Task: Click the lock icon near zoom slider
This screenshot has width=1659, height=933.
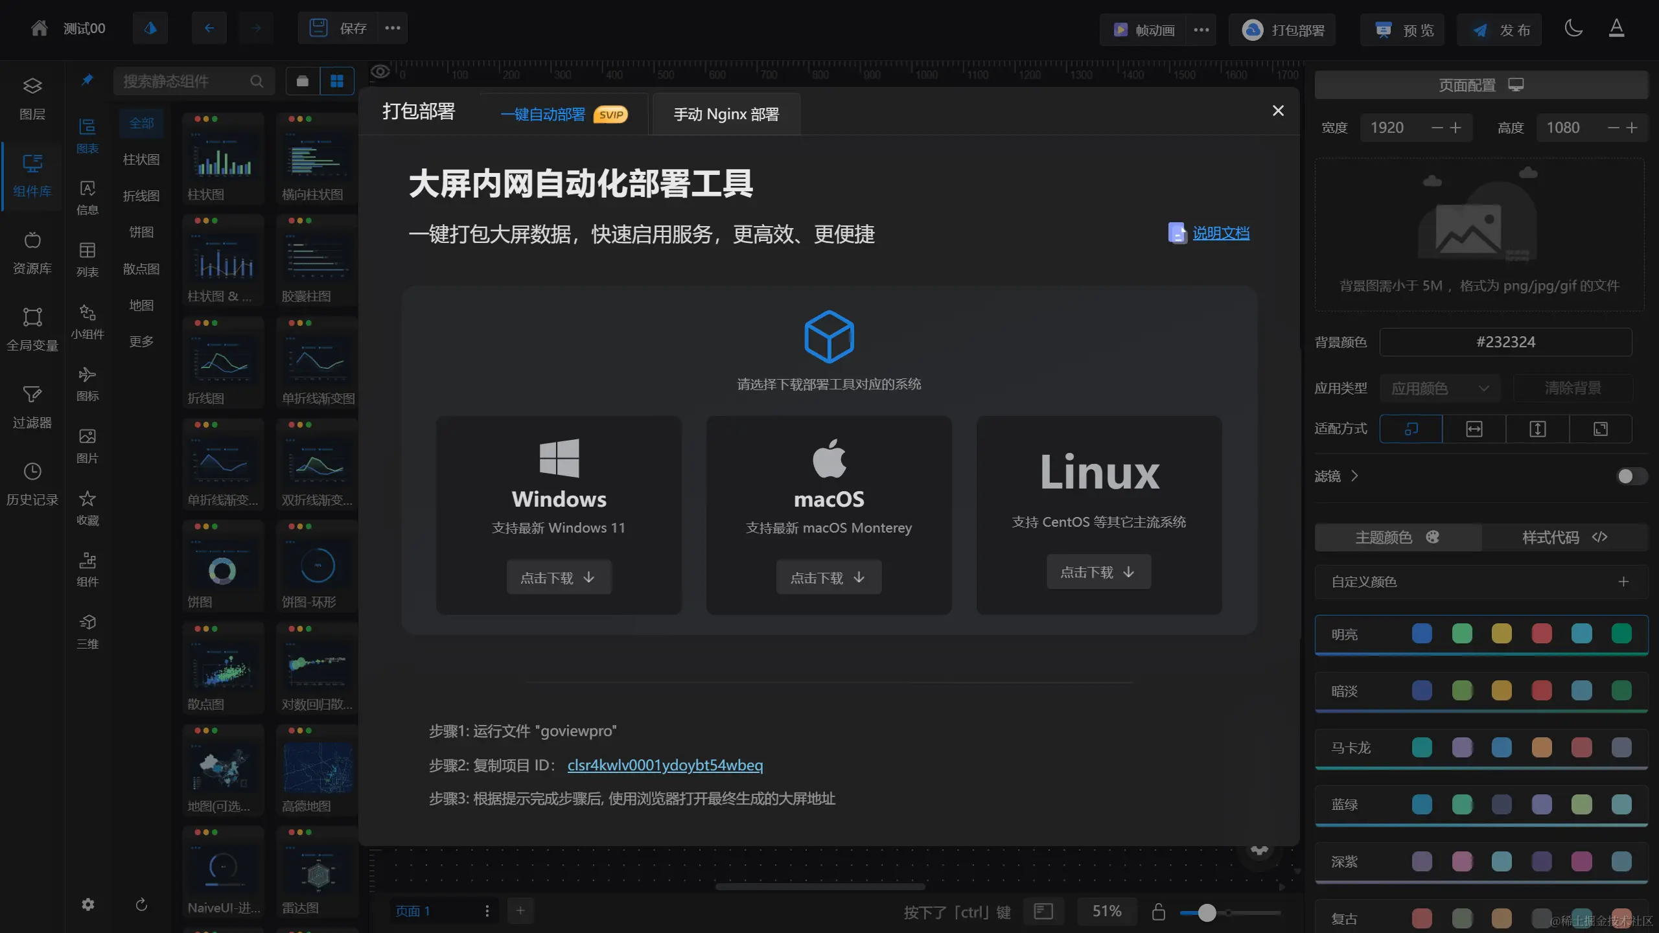Action: tap(1159, 912)
